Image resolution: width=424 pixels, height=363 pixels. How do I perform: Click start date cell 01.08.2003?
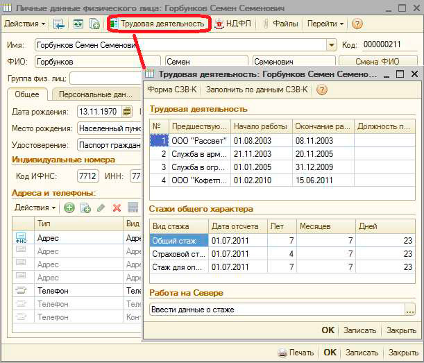point(261,141)
